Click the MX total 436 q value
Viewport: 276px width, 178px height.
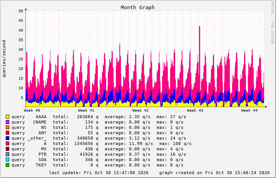pos(92,149)
